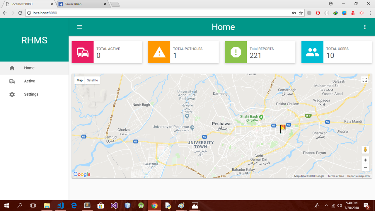Click the Total Reports green alert icon
The width and height of the screenshot is (375, 211).
(236, 52)
